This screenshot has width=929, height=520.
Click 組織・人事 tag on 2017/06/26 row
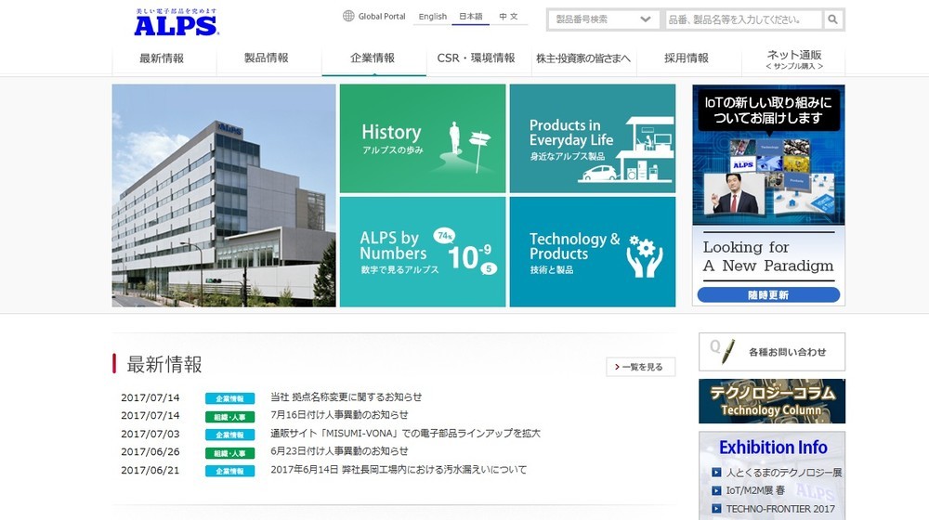click(229, 453)
